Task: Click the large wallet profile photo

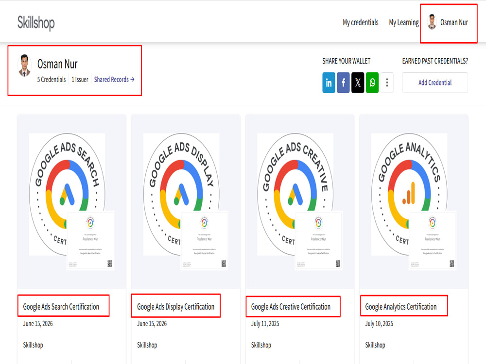Action: click(x=24, y=66)
